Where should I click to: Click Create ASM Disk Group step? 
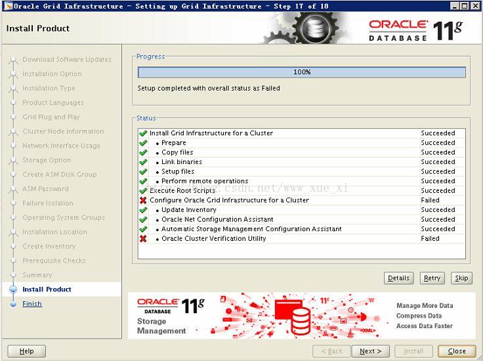click(x=60, y=175)
